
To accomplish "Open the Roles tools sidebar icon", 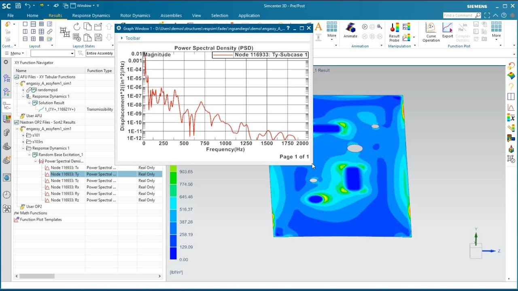I will click(x=6, y=209).
